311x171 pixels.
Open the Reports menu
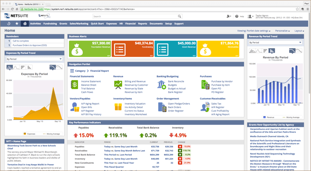(x=143, y=23)
